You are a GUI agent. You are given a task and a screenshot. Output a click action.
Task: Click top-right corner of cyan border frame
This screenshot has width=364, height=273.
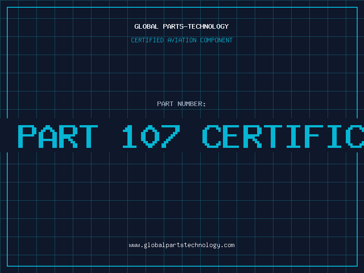point(357,7)
